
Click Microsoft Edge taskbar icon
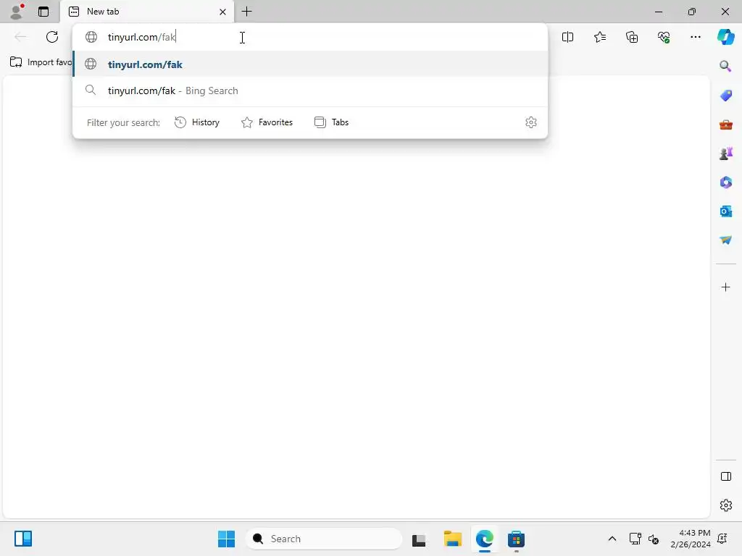point(485,539)
